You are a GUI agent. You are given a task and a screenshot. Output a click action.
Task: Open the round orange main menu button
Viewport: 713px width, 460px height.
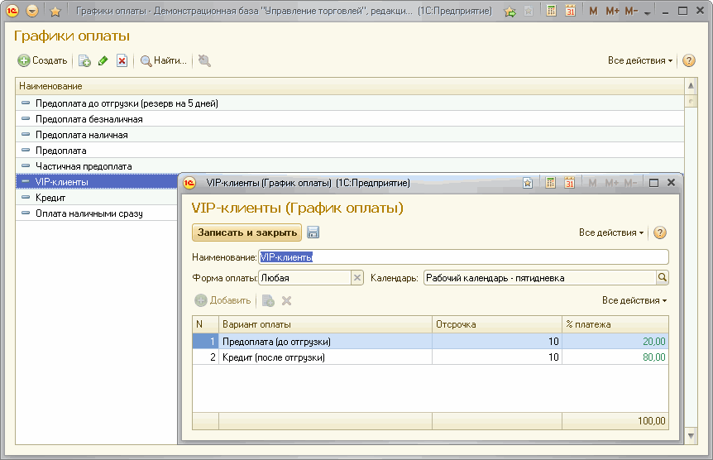point(32,12)
